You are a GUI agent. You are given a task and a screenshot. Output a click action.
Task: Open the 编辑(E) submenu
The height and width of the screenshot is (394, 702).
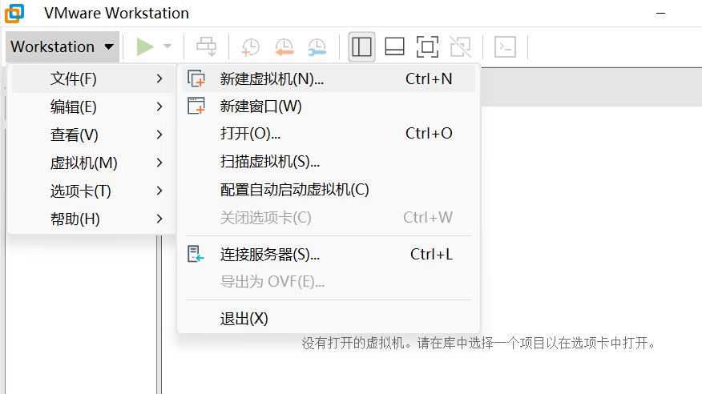pos(93,107)
